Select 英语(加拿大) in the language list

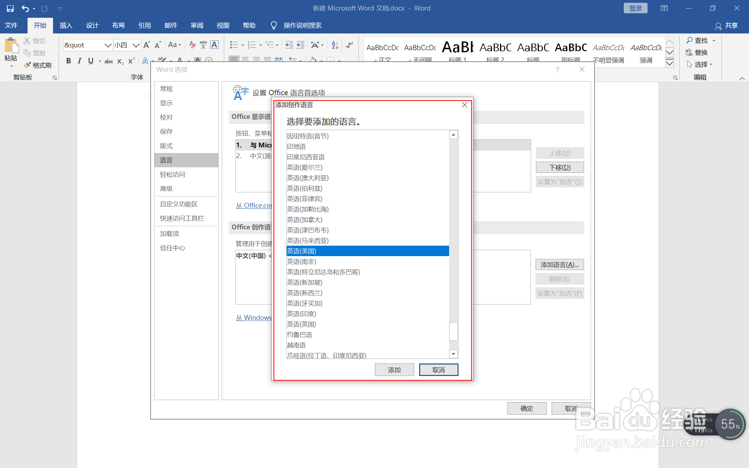[368, 220]
